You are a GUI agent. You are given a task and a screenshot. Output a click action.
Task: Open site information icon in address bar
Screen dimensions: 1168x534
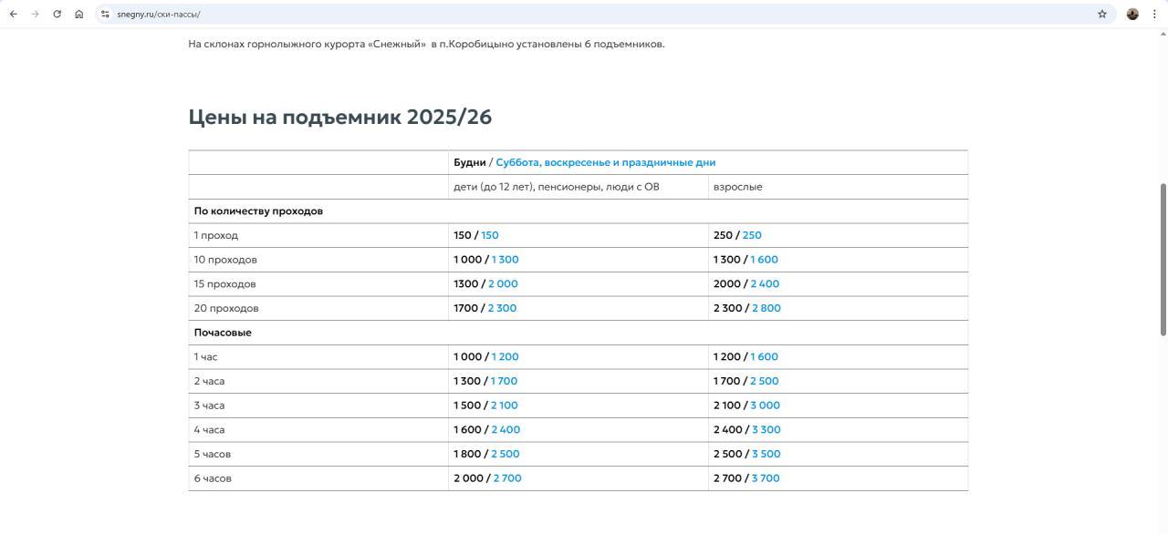(x=105, y=14)
